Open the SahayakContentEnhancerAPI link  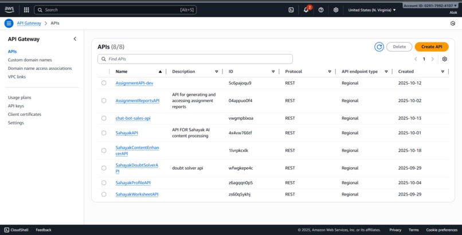point(137,151)
